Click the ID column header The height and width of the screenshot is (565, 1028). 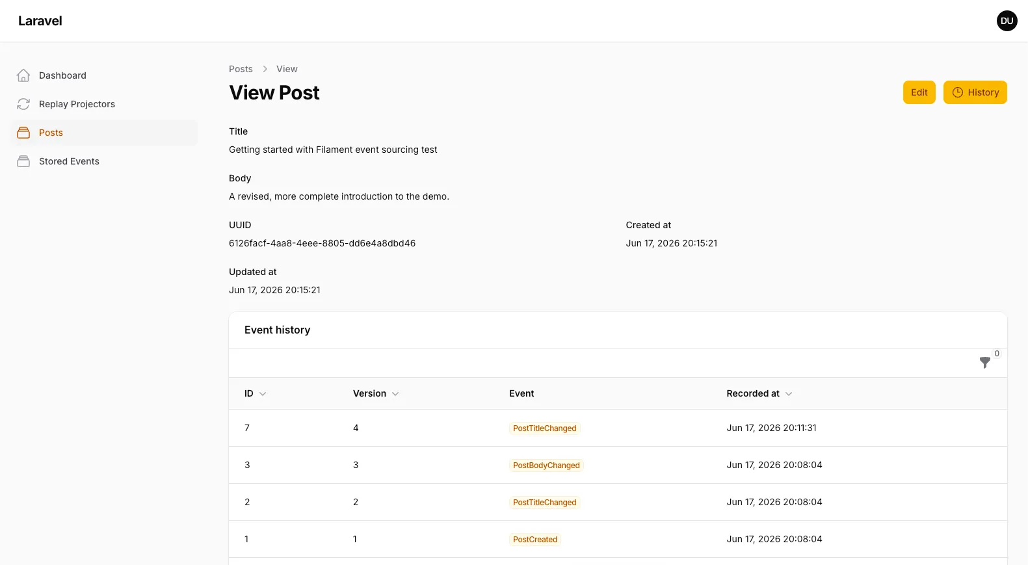coord(255,393)
